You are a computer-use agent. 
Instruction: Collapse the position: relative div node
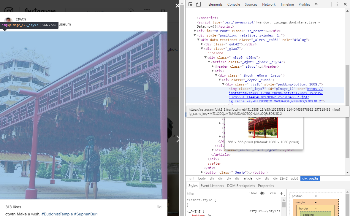pos(195,35)
